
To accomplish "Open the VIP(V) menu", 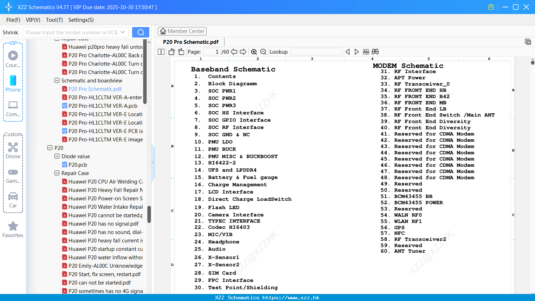I will (33, 20).
